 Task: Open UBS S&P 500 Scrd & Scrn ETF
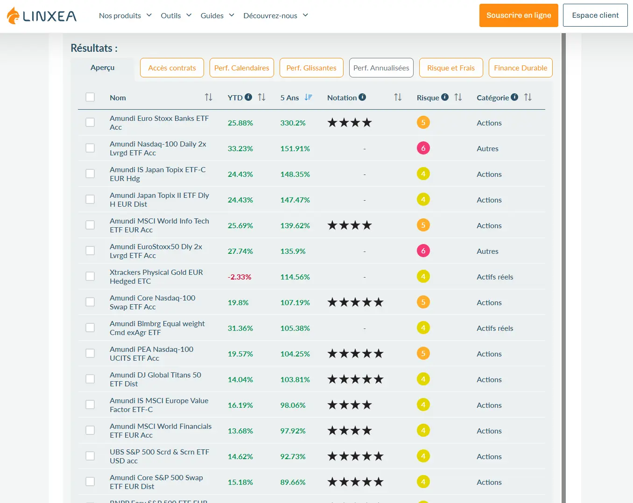click(x=159, y=456)
